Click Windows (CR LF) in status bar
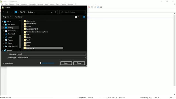This screenshot has width=176, height=99. click(x=146, y=98)
